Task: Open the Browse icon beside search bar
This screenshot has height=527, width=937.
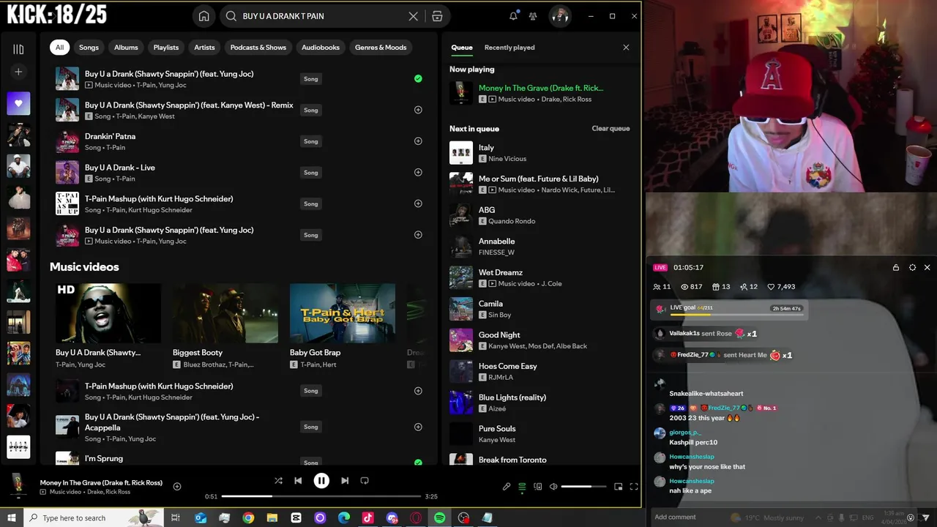Action: click(x=437, y=16)
